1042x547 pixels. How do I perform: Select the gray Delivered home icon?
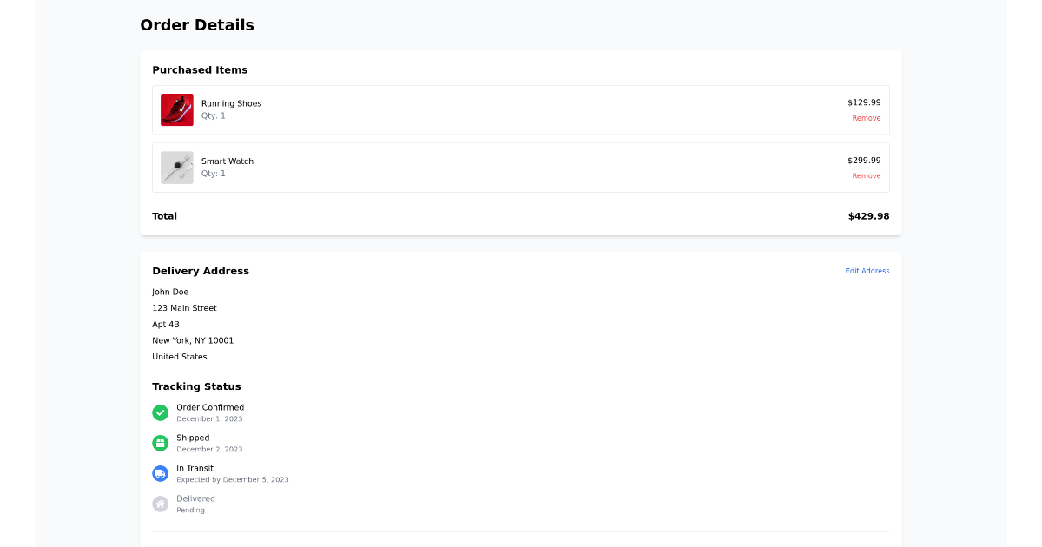click(160, 504)
